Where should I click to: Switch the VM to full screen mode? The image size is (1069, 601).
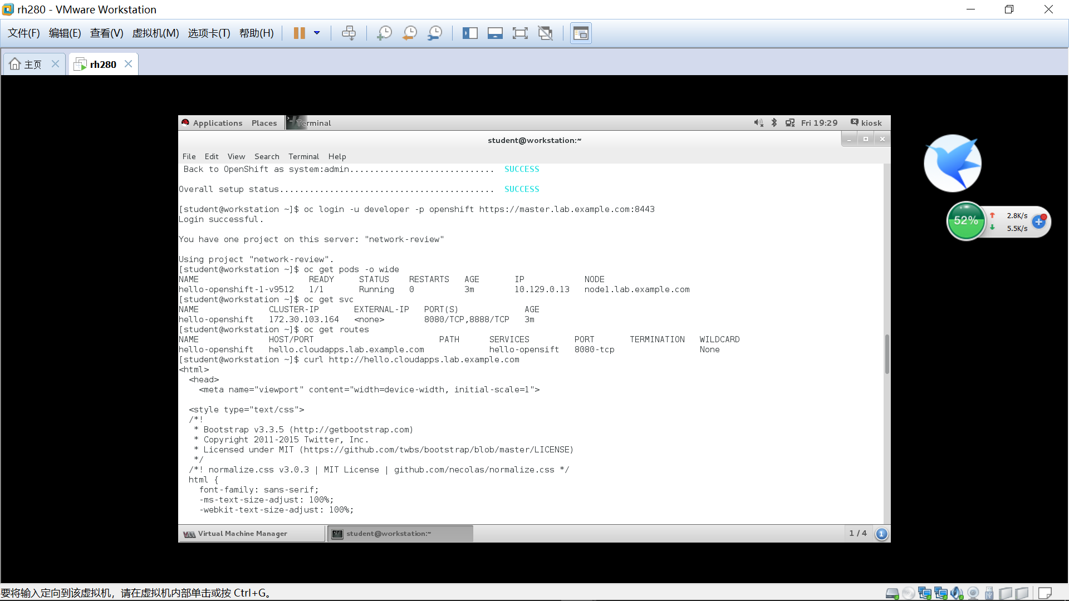(520, 33)
